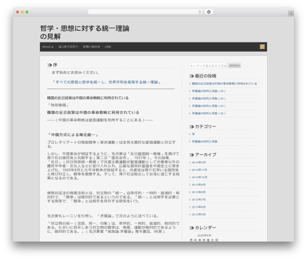This screenshot has width=307, height=260.
Task: Open post title 韓国の反日政策は中国の革命戦略に利用されている in main column
Action: point(88,98)
